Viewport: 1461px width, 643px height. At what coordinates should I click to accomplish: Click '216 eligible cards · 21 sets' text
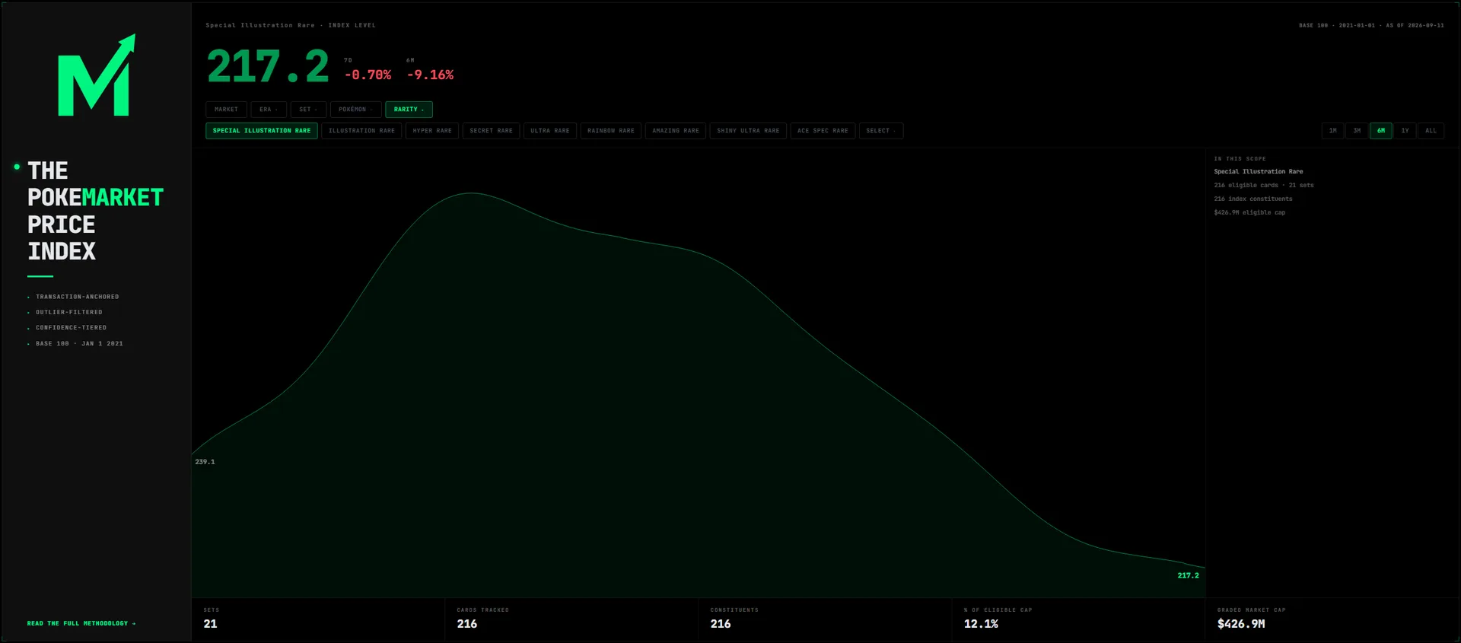(x=1264, y=185)
